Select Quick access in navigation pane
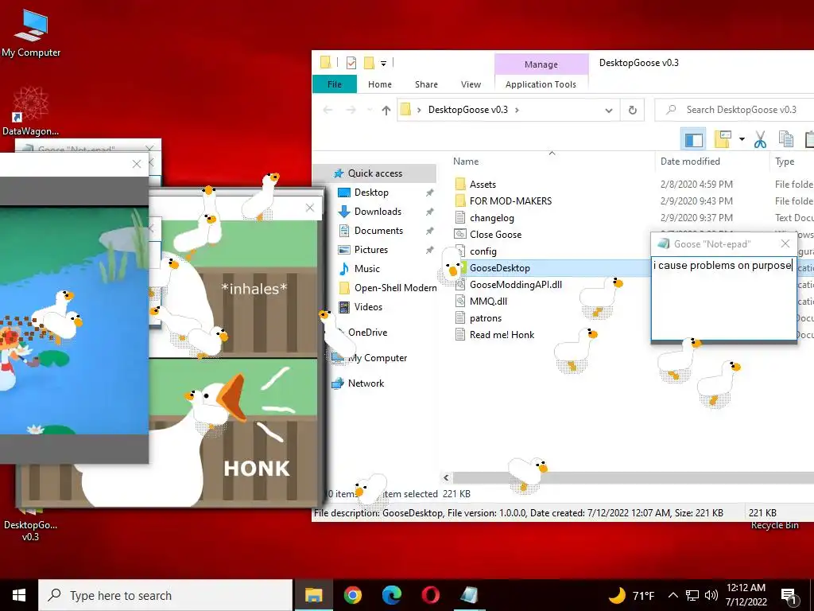This screenshot has height=611, width=814. (x=374, y=173)
